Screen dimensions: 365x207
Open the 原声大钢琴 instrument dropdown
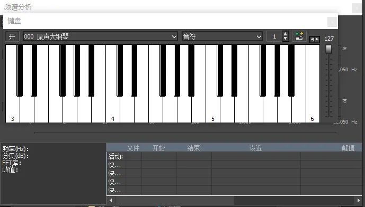101,36
